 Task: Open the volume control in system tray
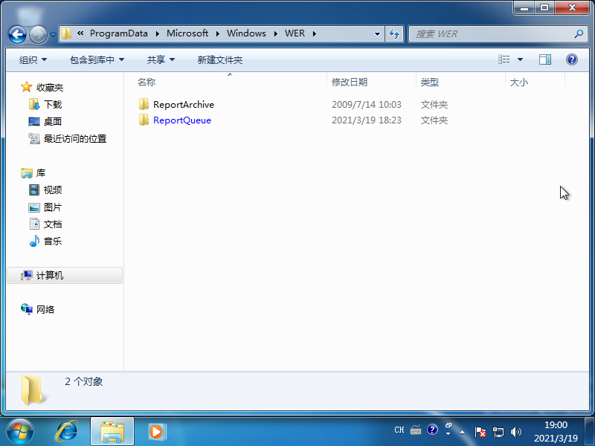coord(516,431)
